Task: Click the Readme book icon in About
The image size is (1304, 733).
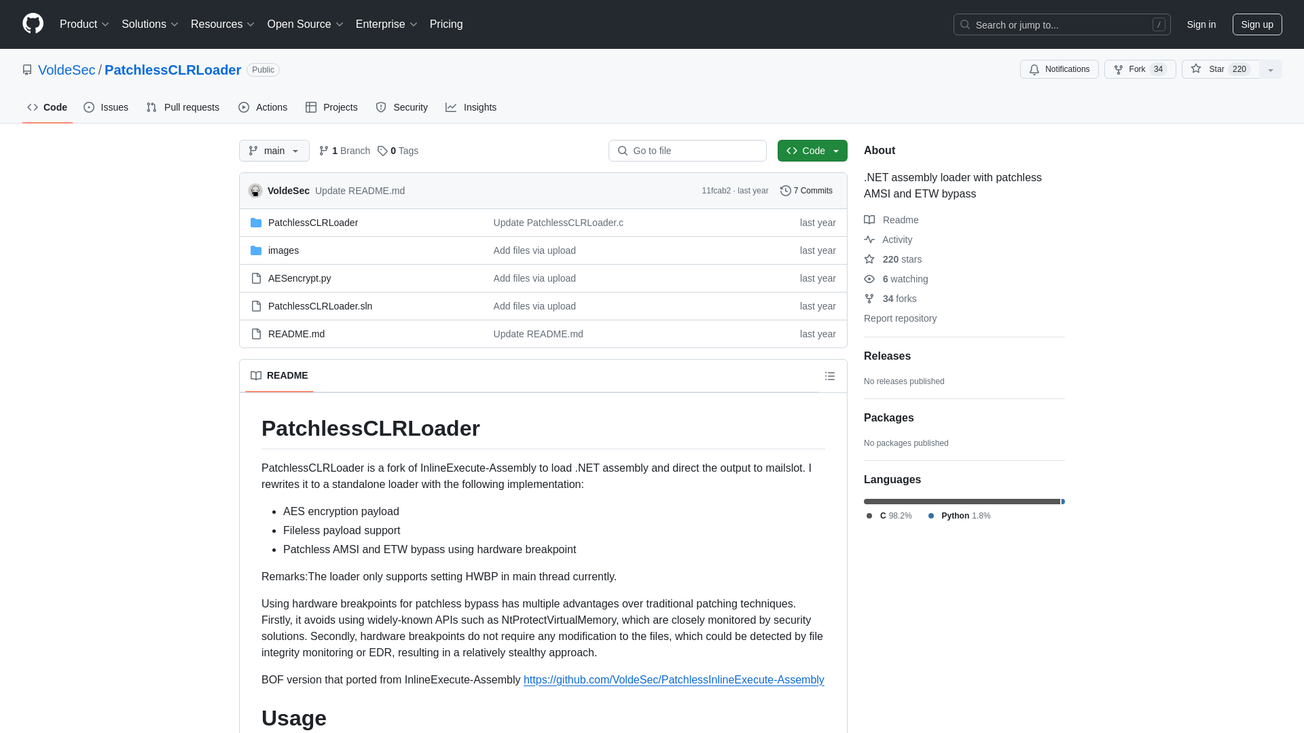Action: (x=869, y=220)
